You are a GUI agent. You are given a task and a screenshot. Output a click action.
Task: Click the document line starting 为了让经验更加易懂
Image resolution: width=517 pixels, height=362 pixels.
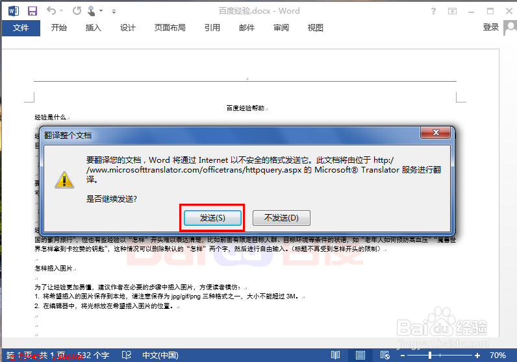click(138, 287)
